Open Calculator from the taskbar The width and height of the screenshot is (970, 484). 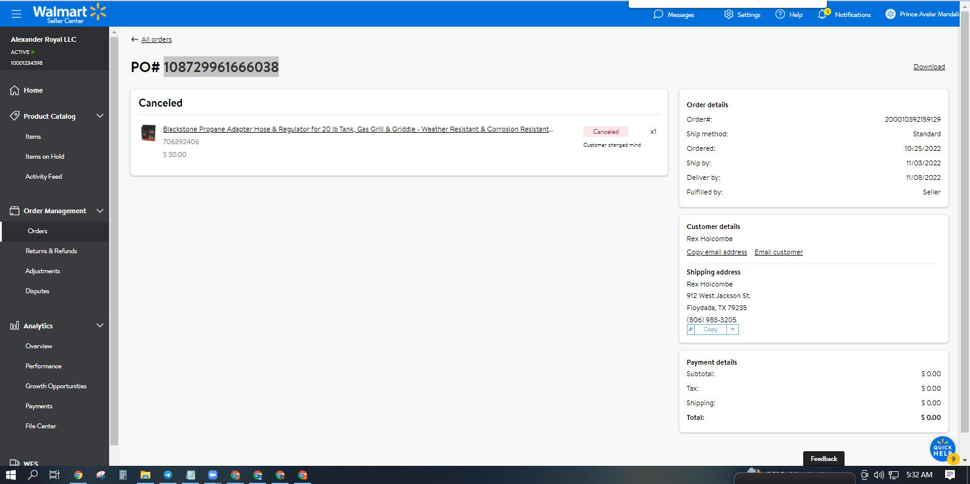click(x=123, y=475)
